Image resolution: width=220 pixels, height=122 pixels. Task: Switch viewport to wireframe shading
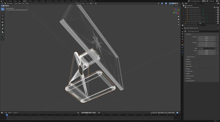pyautogui.click(x=172, y=3)
